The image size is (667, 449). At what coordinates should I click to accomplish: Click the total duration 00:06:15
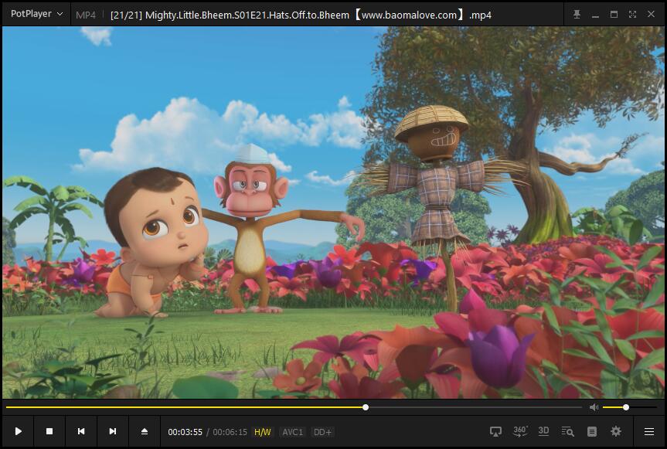pyautogui.click(x=230, y=432)
